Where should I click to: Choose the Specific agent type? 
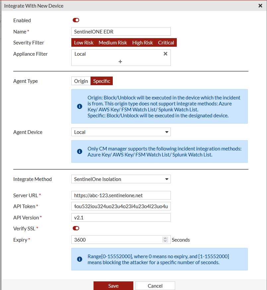[x=101, y=81]
